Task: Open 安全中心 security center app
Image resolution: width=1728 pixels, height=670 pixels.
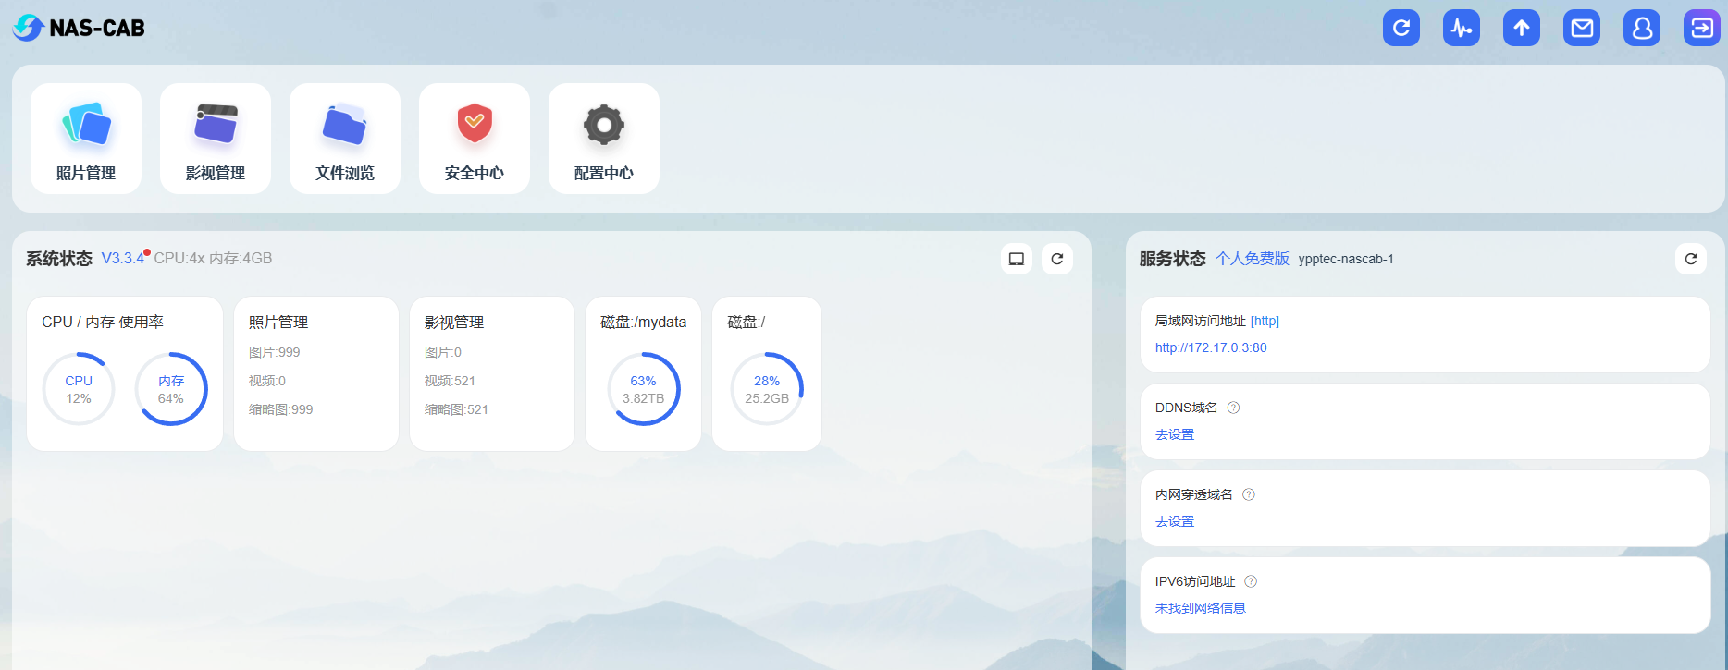Action: pos(475,139)
